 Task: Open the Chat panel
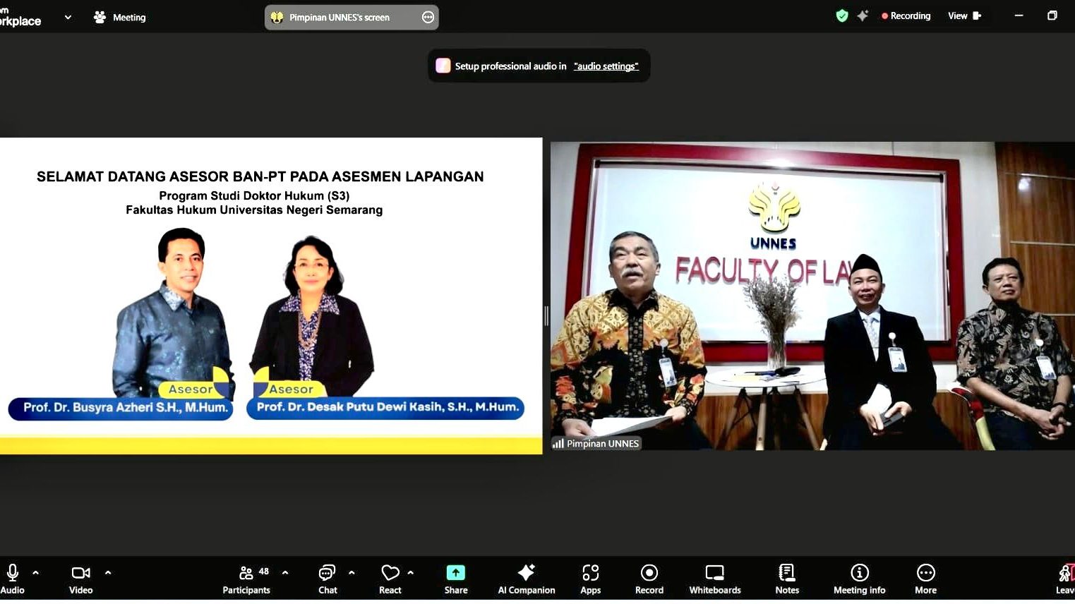click(x=327, y=578)
